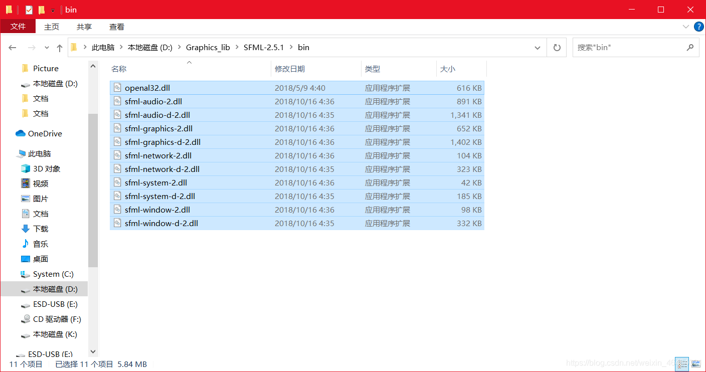Image resolution: width=706 pixels, height=372 pixels.
Task: Click the search magnifier icon
Action: pyautogui.click(x=690, y=48)
